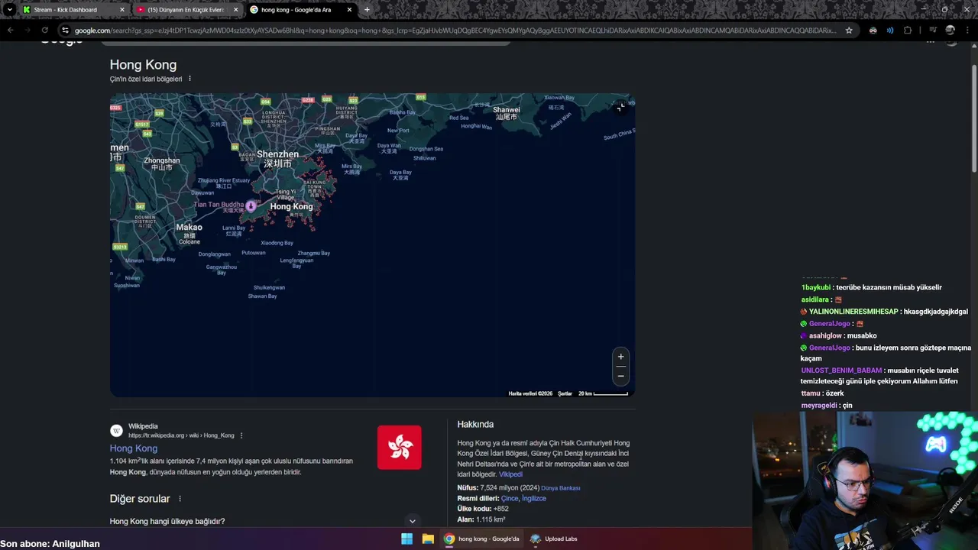
Task: Close the YouTube 'Dünyanın En Küçük Evleri' tab
Action: click(235, 10)
